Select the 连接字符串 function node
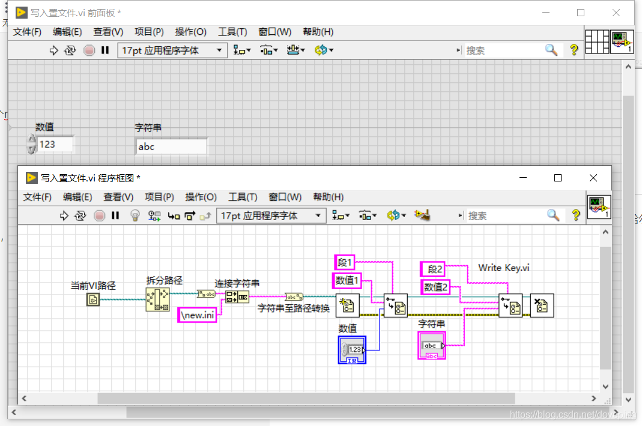Image resolution: width=642 pixels, height=426 pixels. [x=237, y=297]
